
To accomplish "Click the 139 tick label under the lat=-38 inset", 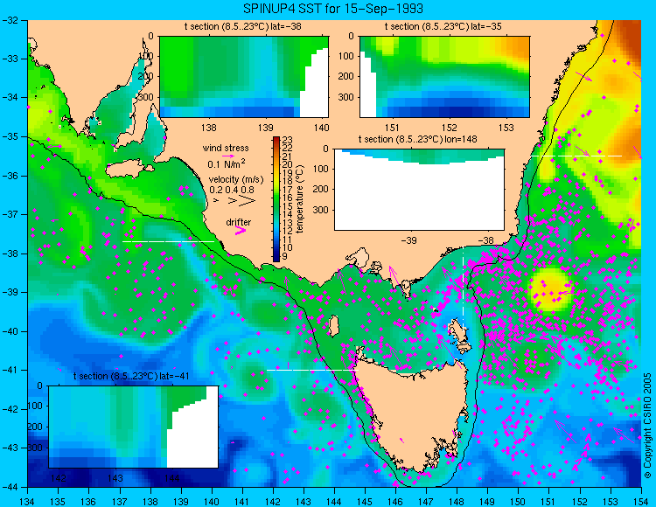I will 265,128.
